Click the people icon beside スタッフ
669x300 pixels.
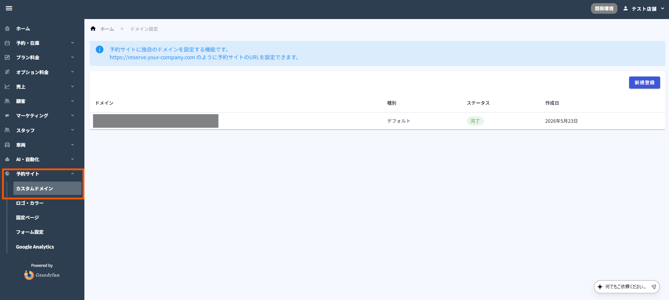[7, 130]
